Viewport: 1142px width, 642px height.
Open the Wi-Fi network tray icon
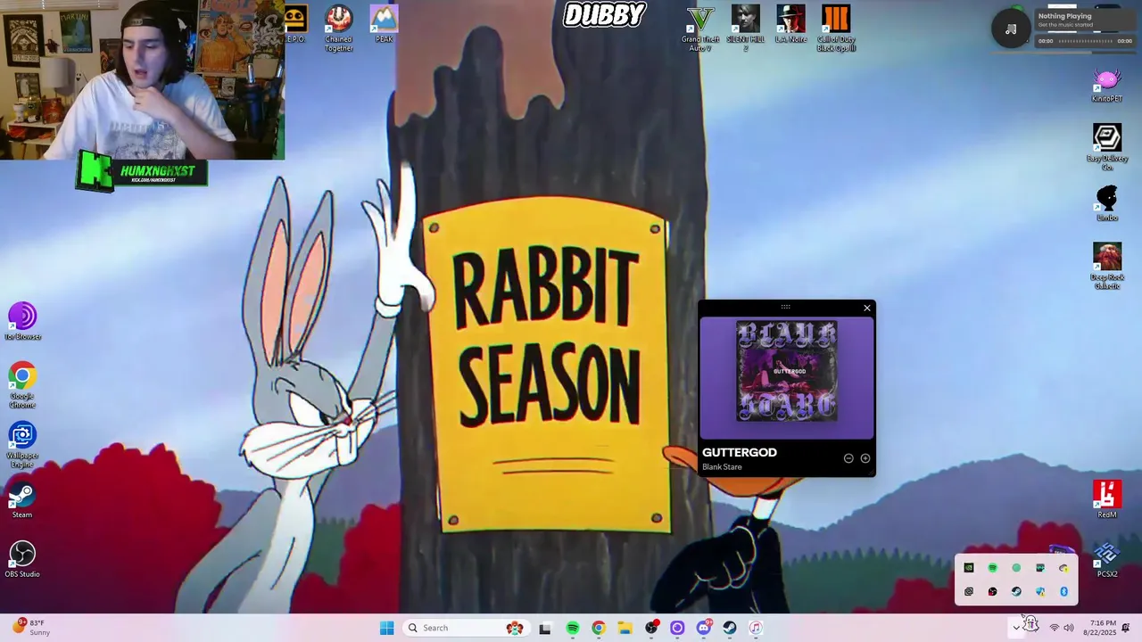[1054, 628]
